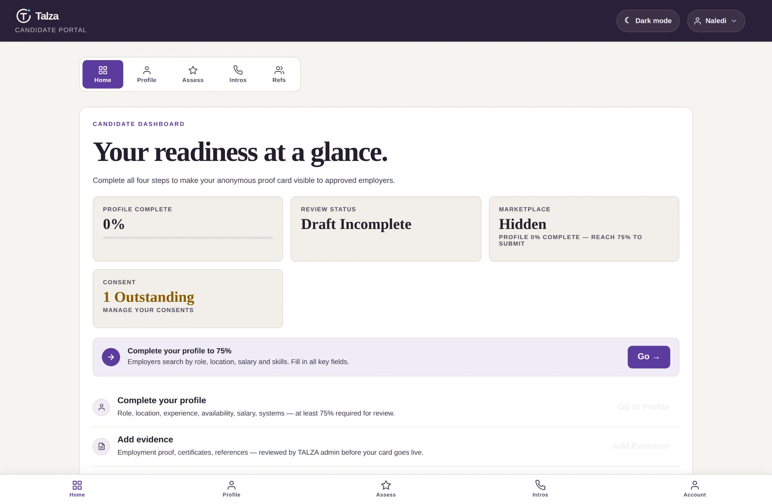Toggle Dark mode

tap(648, 21)
